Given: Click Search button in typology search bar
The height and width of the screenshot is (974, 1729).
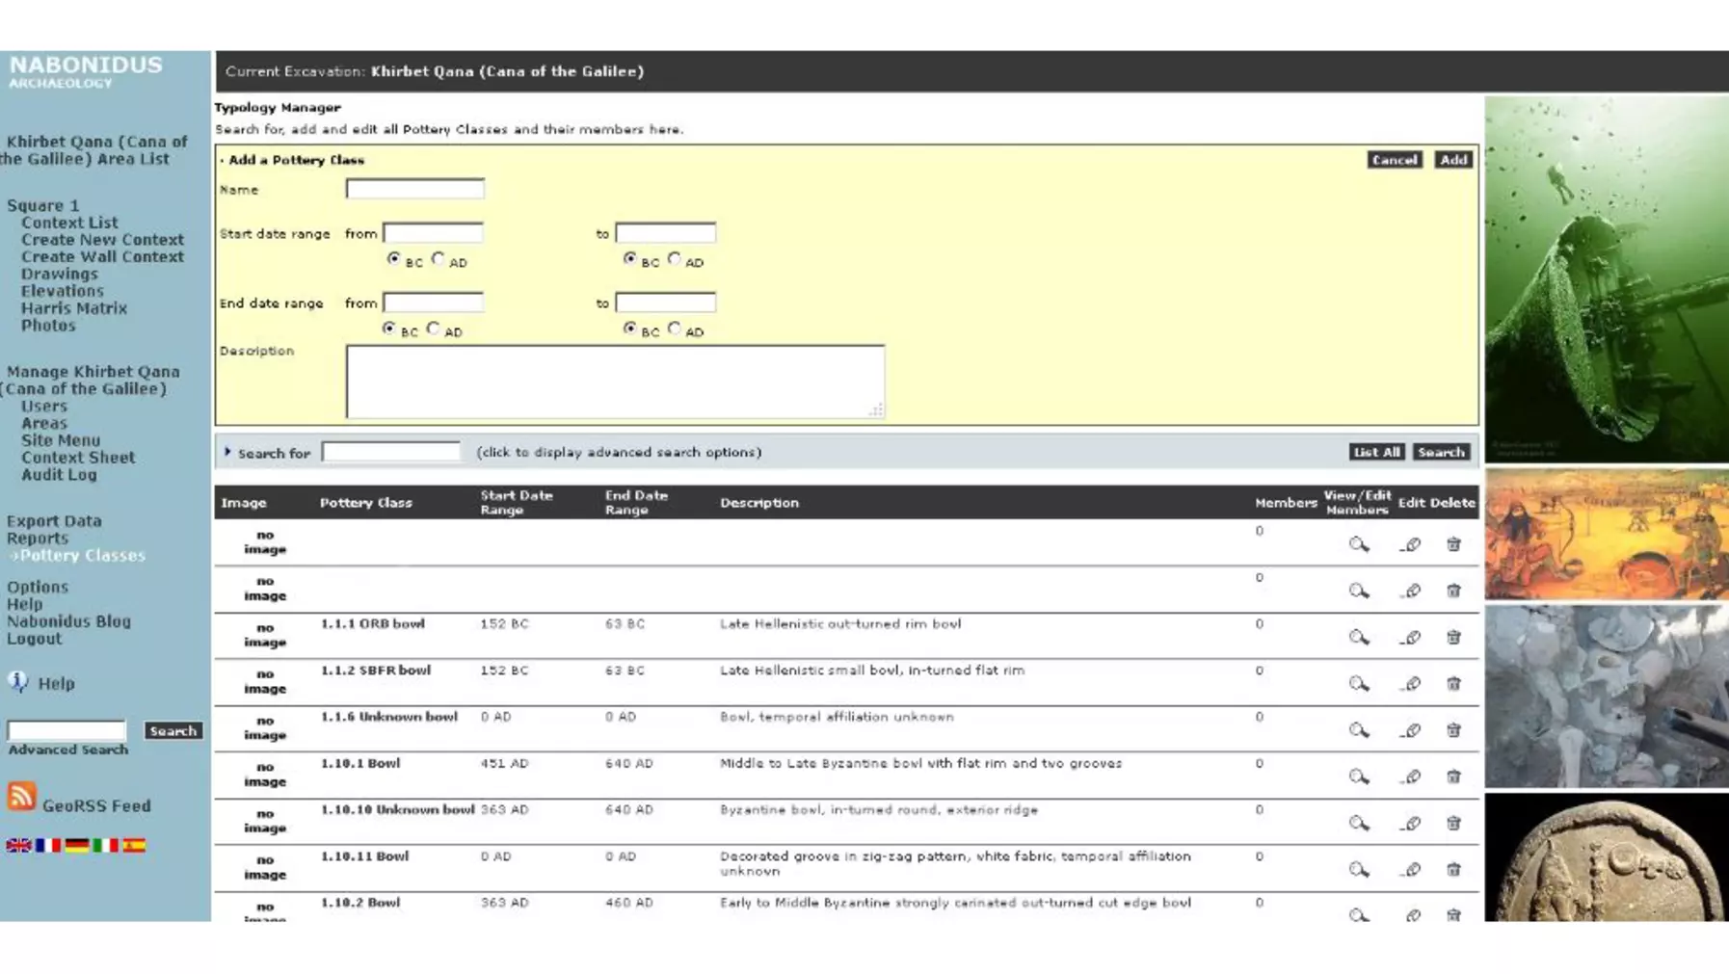Looking at the screenshot, I should click(1441, 452).
